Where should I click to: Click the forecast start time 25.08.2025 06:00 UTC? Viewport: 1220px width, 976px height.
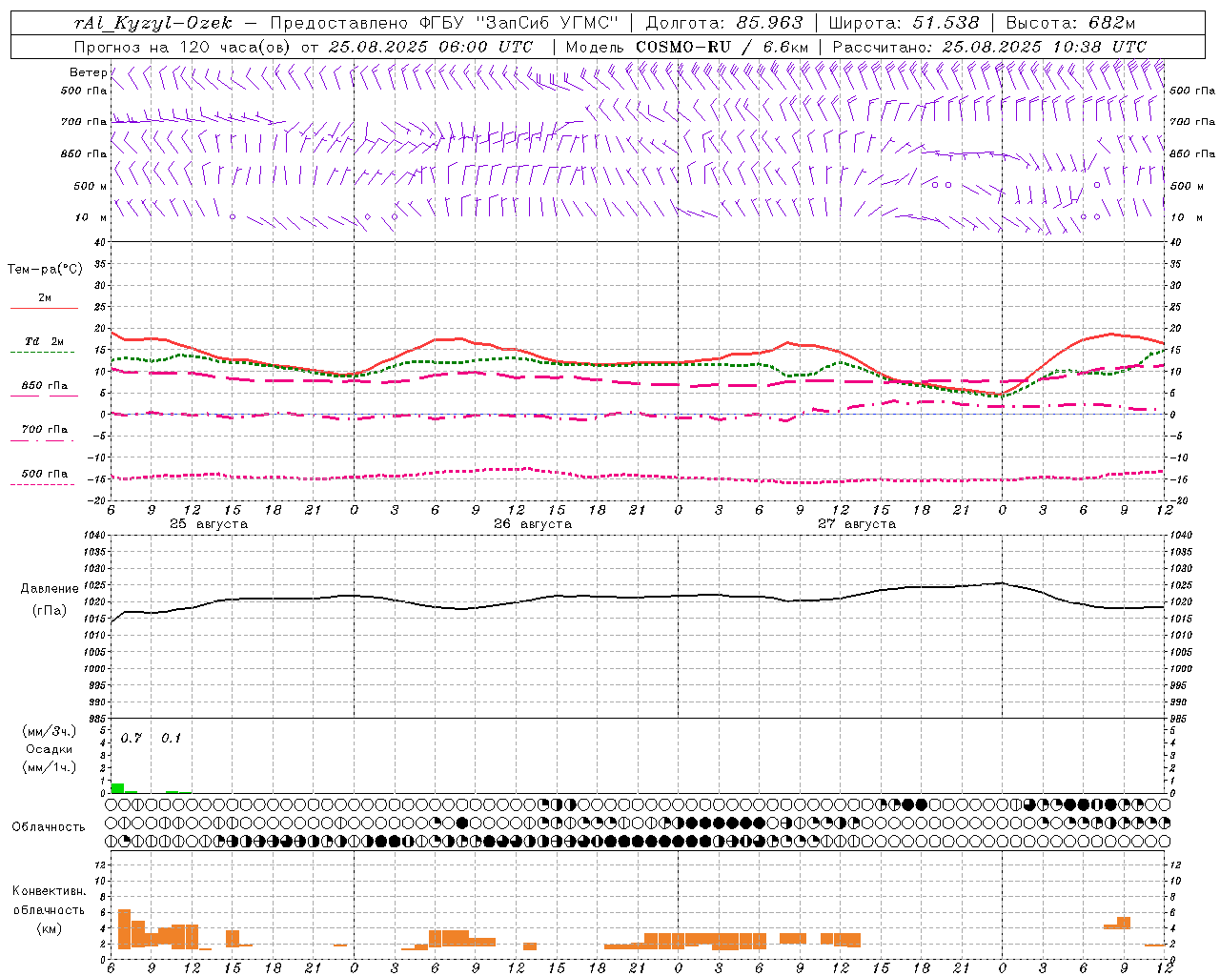(431, 47)
